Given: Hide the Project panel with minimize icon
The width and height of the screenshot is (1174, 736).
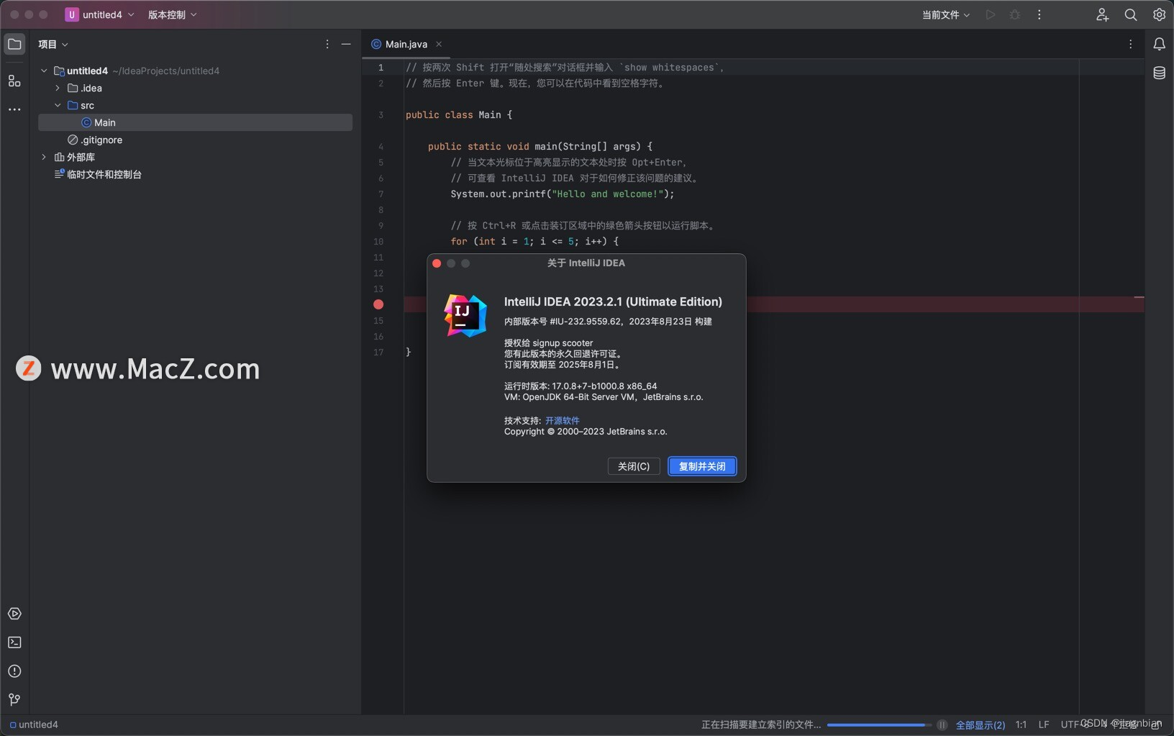Looking at the screenshot, I should (x=346, y=45).
